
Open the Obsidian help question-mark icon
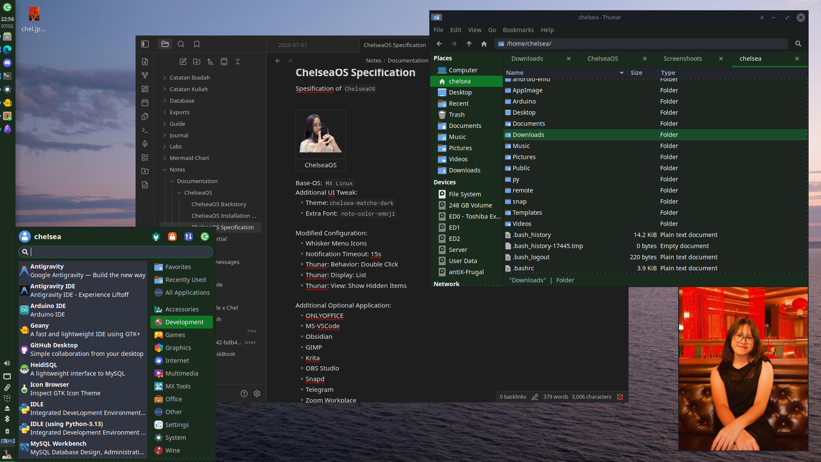(244, 394)
